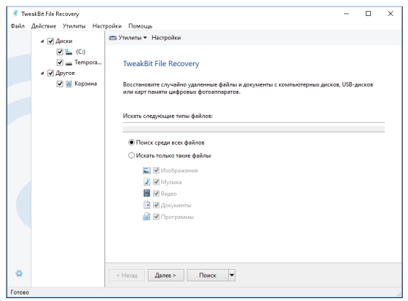The width and height of the screenshot is (408, 301).
Task: Select 'Поиск среди всех файлов' radio button
Action: point(131,143)
